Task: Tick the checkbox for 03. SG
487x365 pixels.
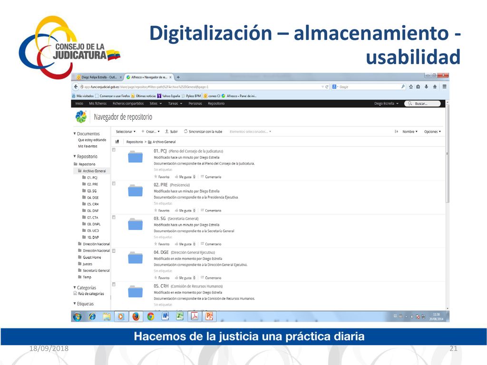Action: coord(114,217)
